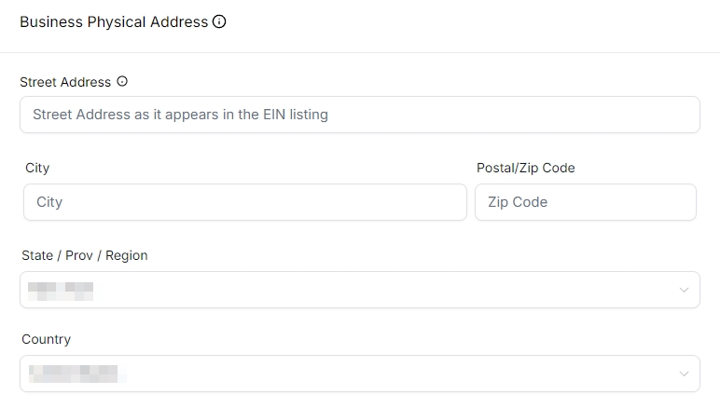
Task: Click the 'City' placeholder text inside field
Action: click(x=49, y=202)
